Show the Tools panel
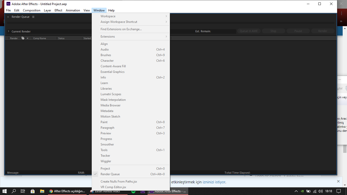Image resolution: width=347 pixels, height=195 pixels. pyautogui.click(x=131, y=150)
